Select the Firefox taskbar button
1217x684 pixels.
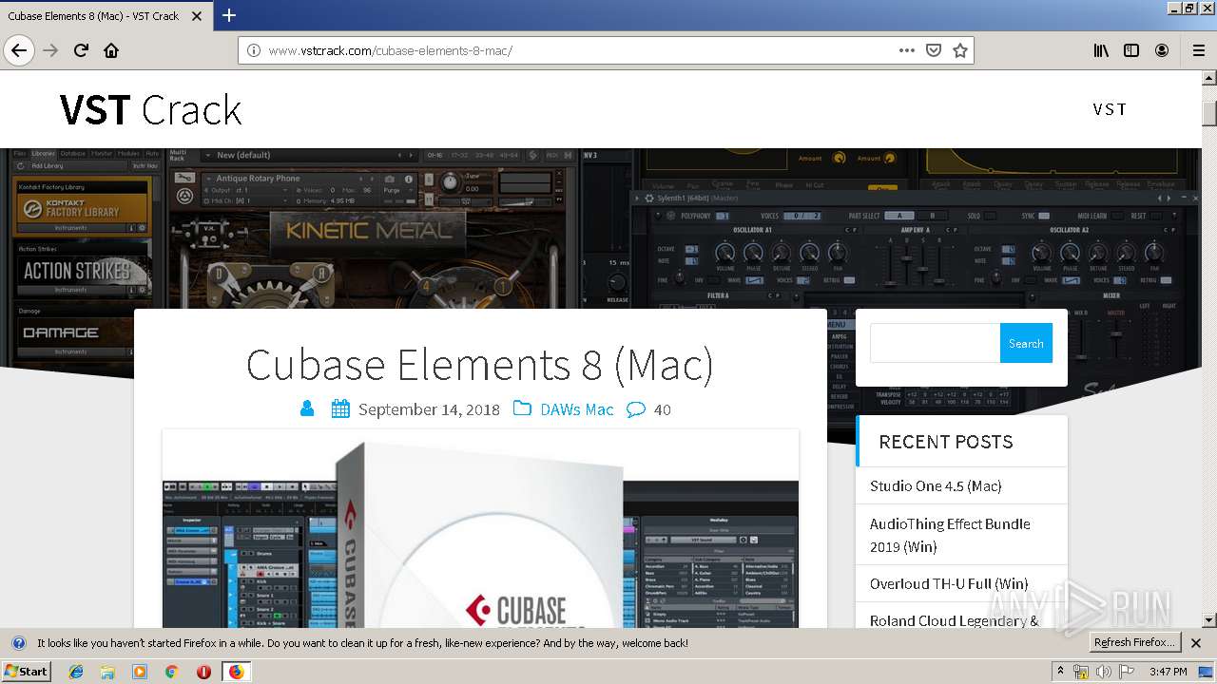236,671
